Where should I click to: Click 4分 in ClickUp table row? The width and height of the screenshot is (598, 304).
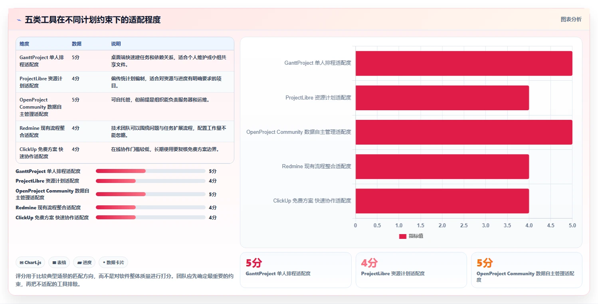pyautogui.click(x=75, y=149)
